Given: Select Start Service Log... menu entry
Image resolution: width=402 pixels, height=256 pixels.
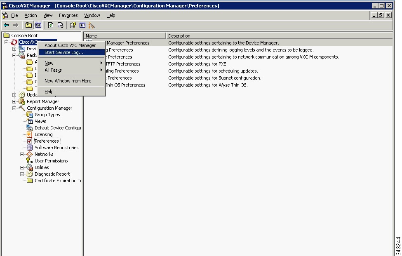Looking at the screenshot, I should pos(72,52).
